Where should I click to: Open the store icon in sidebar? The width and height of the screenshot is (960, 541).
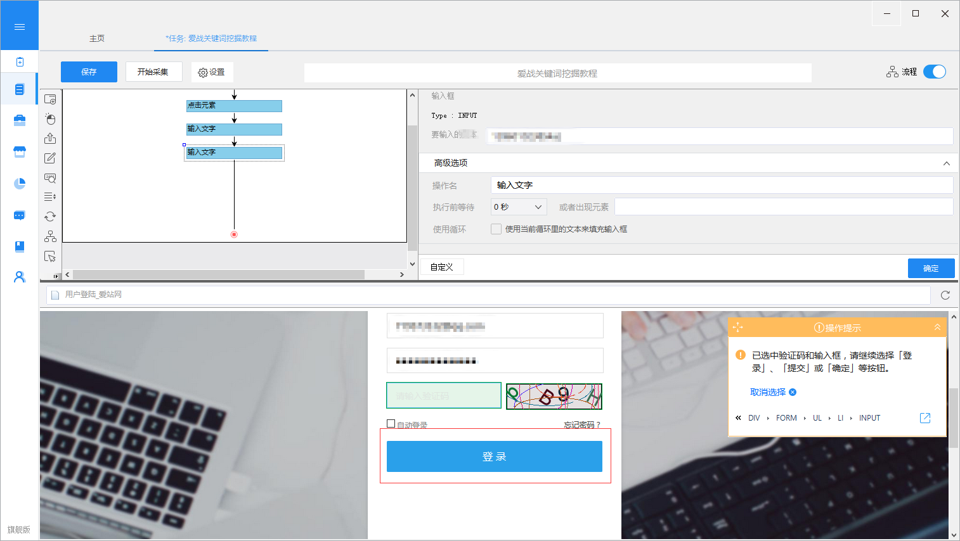pyautogui.click(x=20, y=151)
